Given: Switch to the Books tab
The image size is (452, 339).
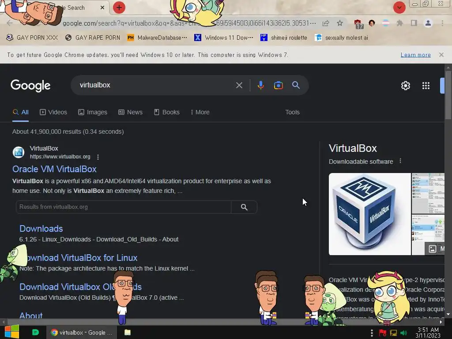Looking at the screenshot, I should (x=166, y=112).
